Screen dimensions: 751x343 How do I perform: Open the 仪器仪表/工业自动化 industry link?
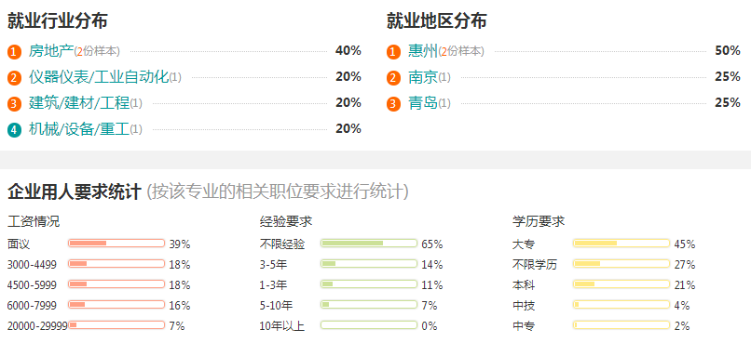[99, 77]
